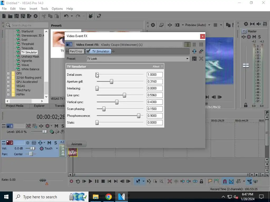Expand the Third Party folder

8,90
